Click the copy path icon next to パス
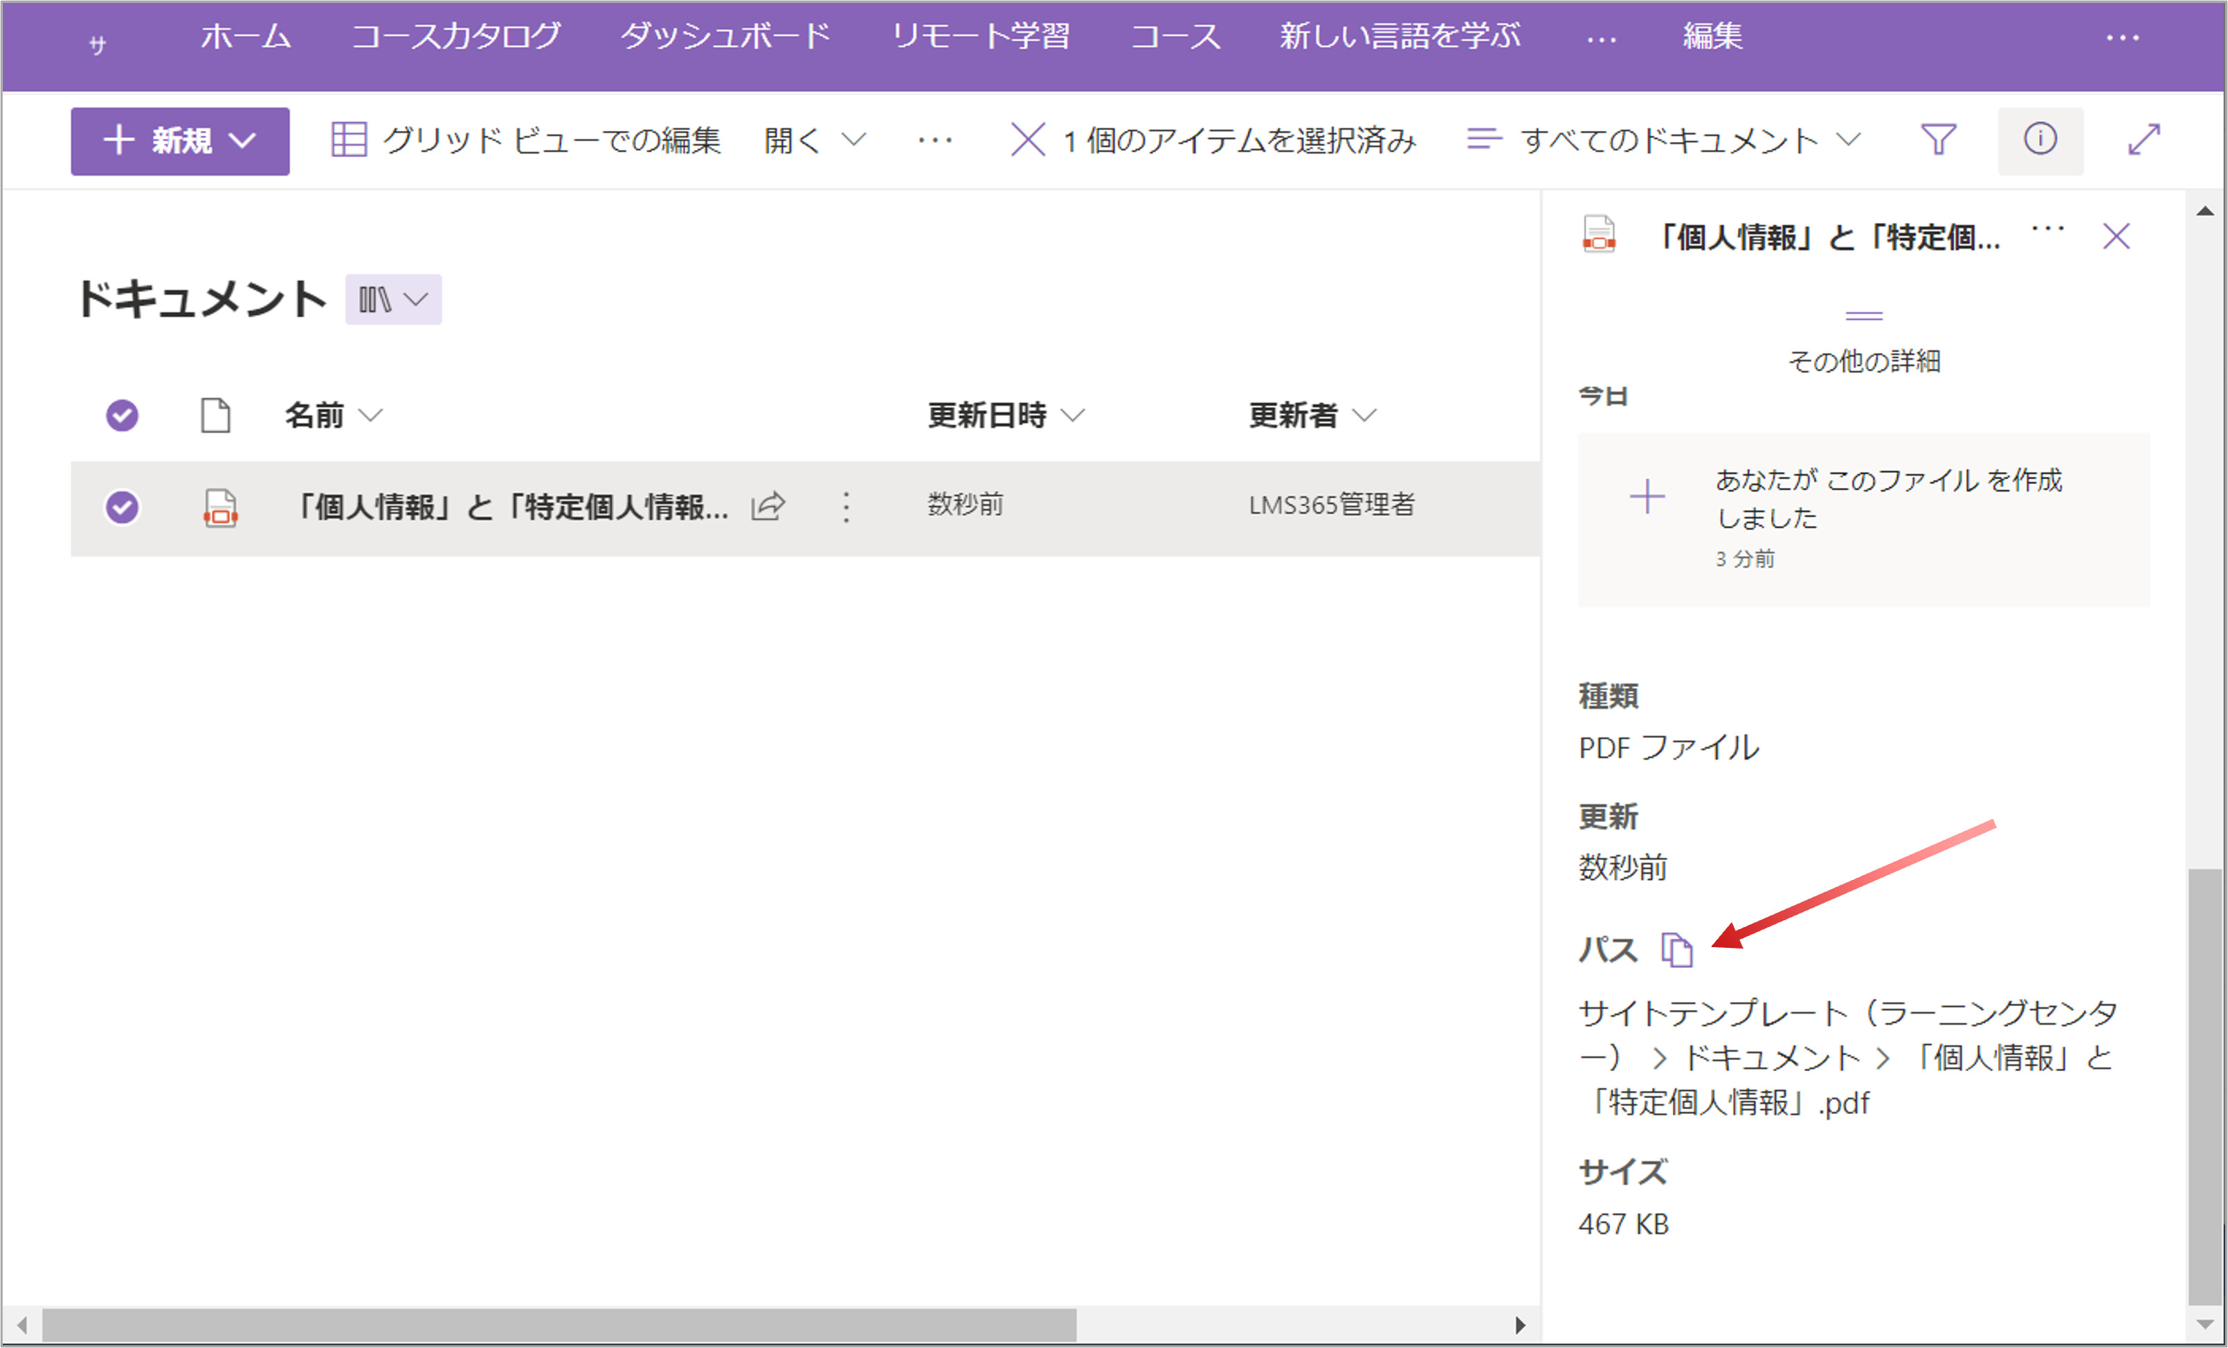Screen dimensions: 2228x1348 (1676, 950)
